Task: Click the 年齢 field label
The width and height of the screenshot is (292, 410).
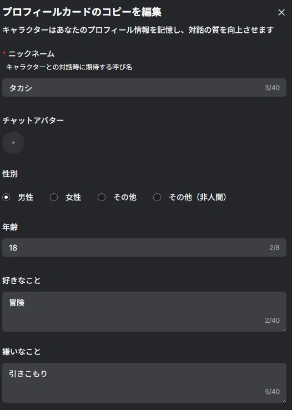Action: [10, 227]
